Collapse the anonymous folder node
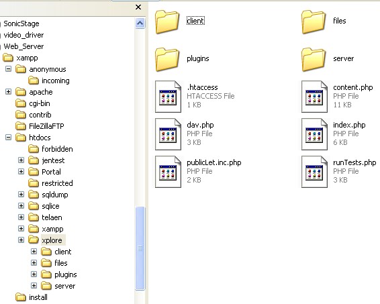 tap(8, 69)
